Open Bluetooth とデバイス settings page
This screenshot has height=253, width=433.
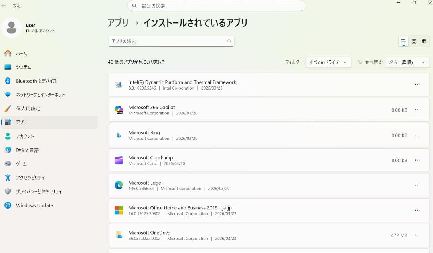click(49, 81)
